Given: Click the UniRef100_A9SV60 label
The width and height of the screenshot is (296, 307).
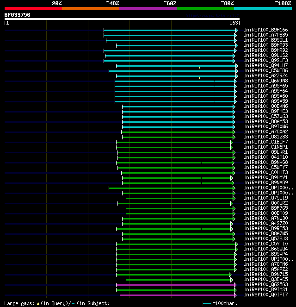Looking at the screenshot, I should click(265, 96).
